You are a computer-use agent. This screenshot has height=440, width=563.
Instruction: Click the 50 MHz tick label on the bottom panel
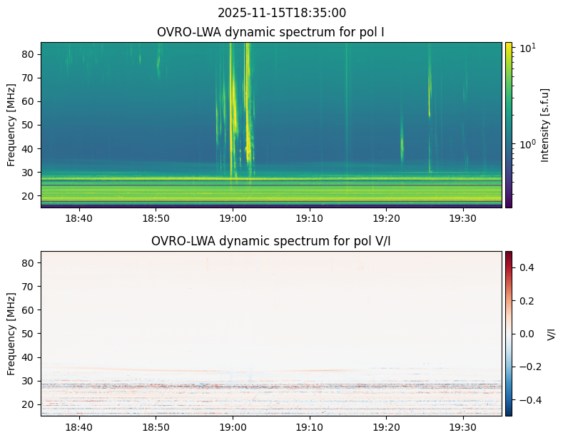[x=27, y=334]
